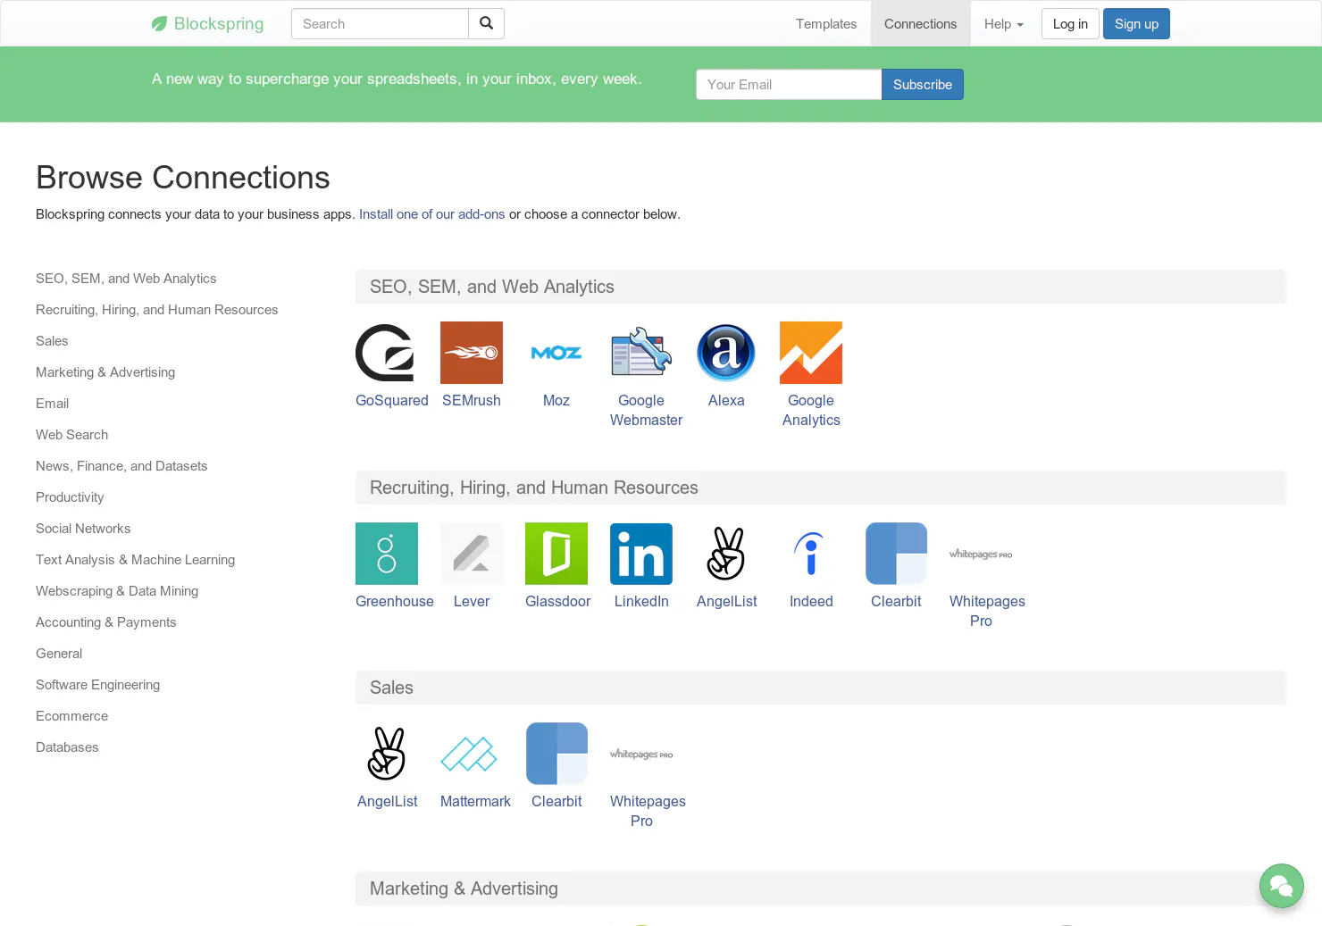Expand the Help dropdown menu
This screenshot has height=926, width=1322.
[x=1004, y=24]
